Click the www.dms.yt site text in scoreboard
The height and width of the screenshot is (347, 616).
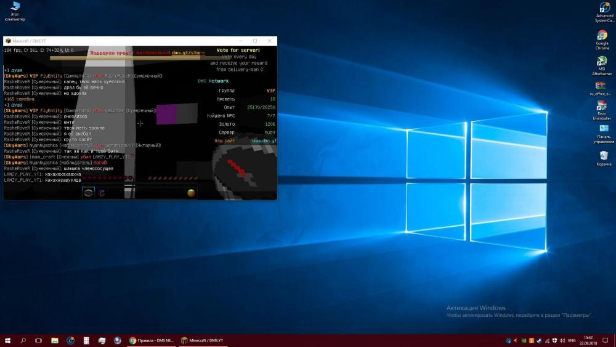(x=264, y=141)
